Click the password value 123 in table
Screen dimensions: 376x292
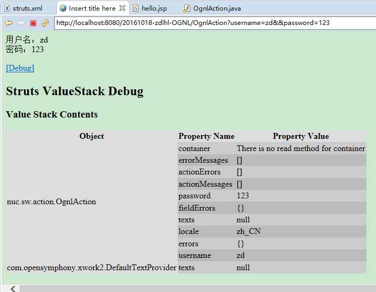(x=243, y=196)
